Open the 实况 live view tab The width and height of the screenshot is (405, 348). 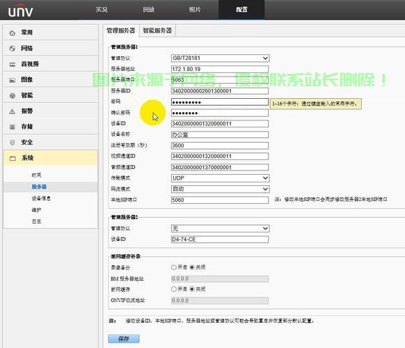(x=102, y=10)
